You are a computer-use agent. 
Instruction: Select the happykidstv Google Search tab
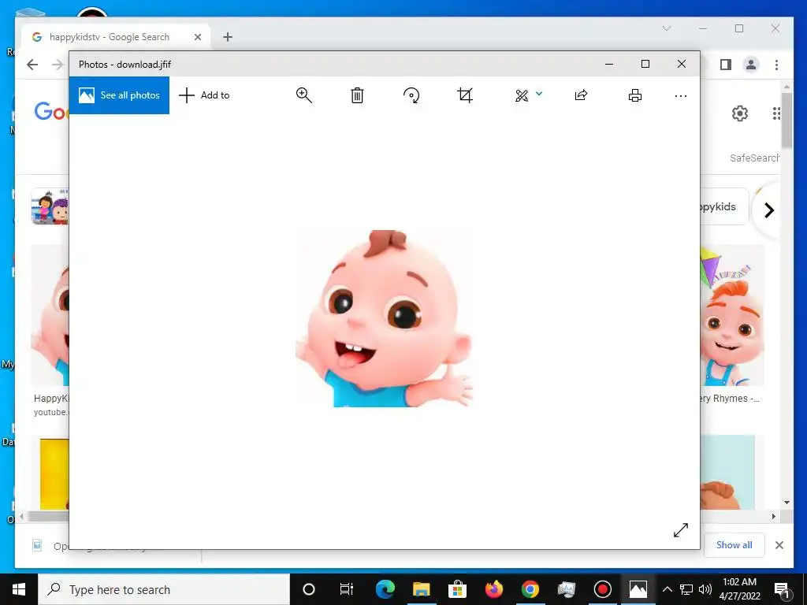click(x=116, y=37)
